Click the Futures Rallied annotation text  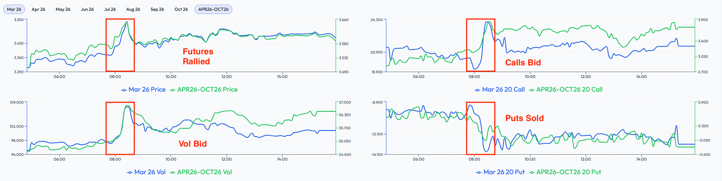198,57
